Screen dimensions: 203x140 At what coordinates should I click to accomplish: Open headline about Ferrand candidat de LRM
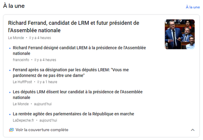[73, 27]
